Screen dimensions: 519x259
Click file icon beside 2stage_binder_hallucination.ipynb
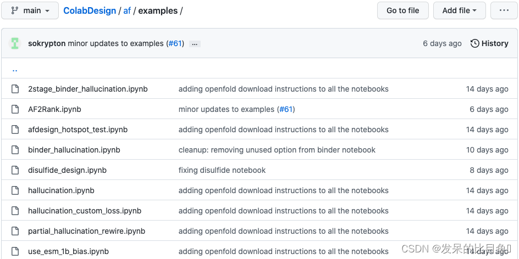point(15,89)
